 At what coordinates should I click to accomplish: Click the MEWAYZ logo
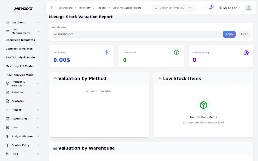pos(23,9)
